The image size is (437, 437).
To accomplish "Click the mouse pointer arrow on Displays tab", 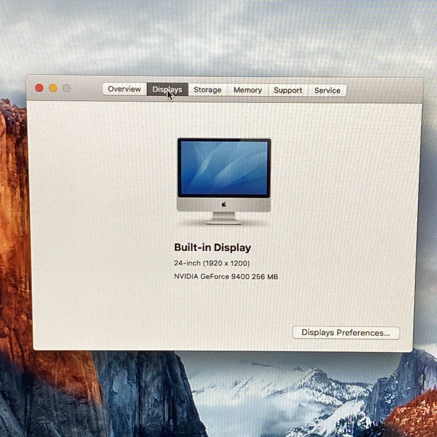I will (170, 95).
